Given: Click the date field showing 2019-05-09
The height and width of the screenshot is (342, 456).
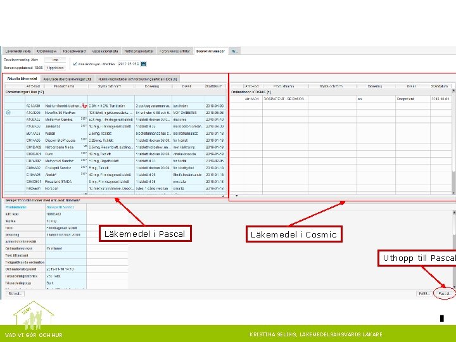Looking at the screenshot, I should pos(128,64).
